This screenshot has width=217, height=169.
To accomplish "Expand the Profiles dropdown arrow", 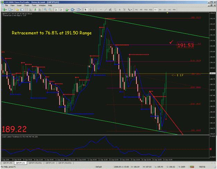I will click(12, 10).
